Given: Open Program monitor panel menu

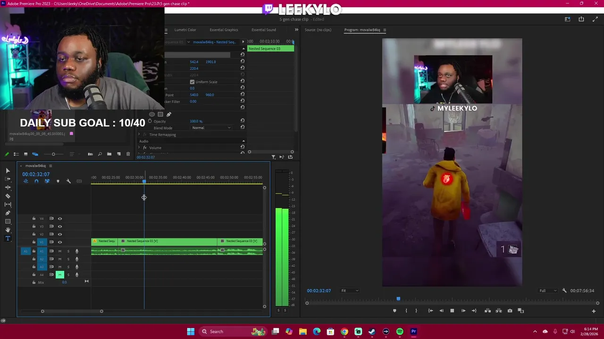Looking at the screenshot, I should (x=385, y=30).
